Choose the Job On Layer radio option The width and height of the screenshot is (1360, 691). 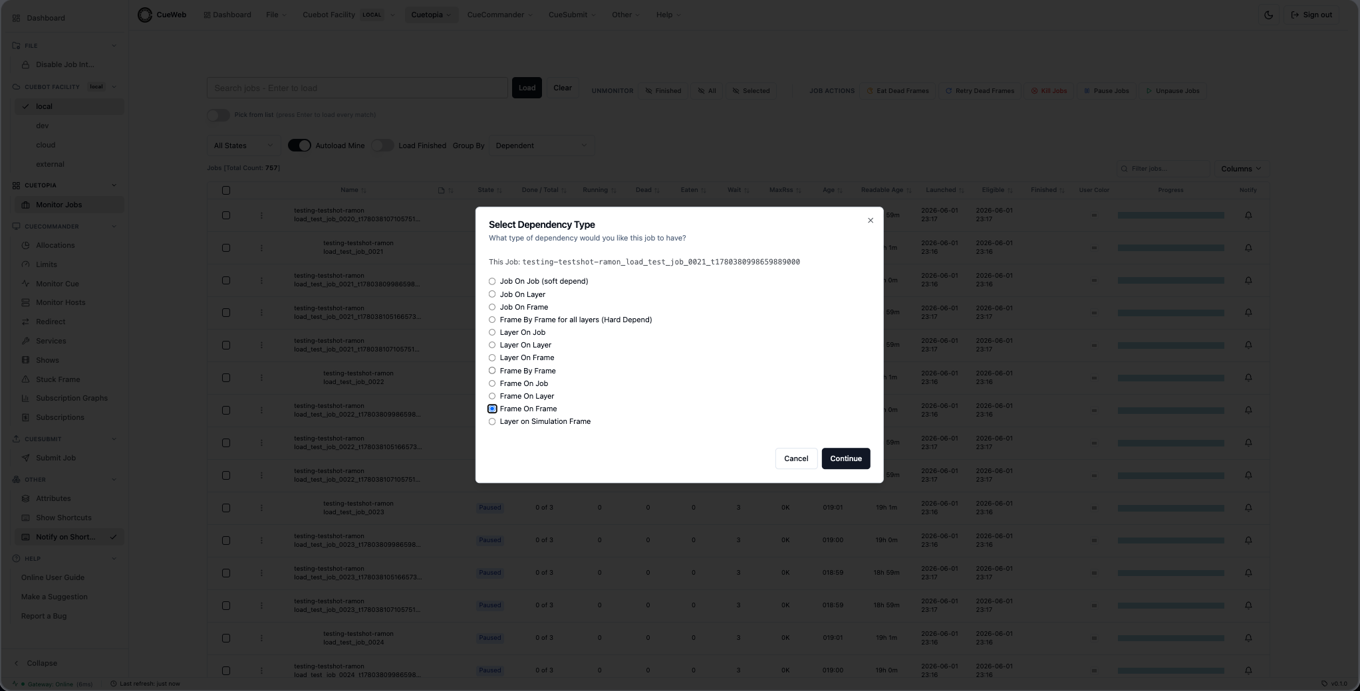492,294
